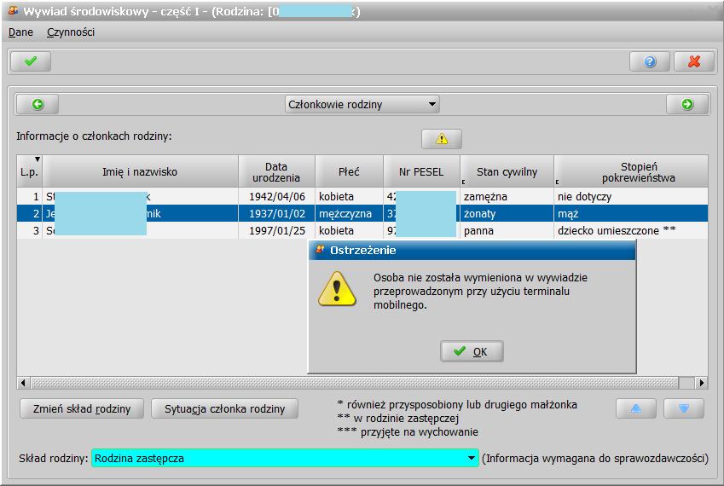Open the Dane menu

coord(20,32)
